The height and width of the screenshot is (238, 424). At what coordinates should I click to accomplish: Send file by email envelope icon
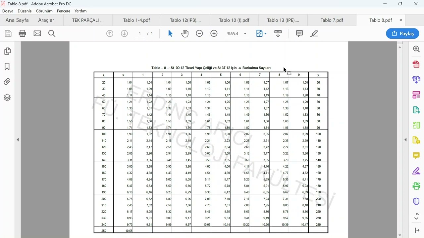[37, 33]
